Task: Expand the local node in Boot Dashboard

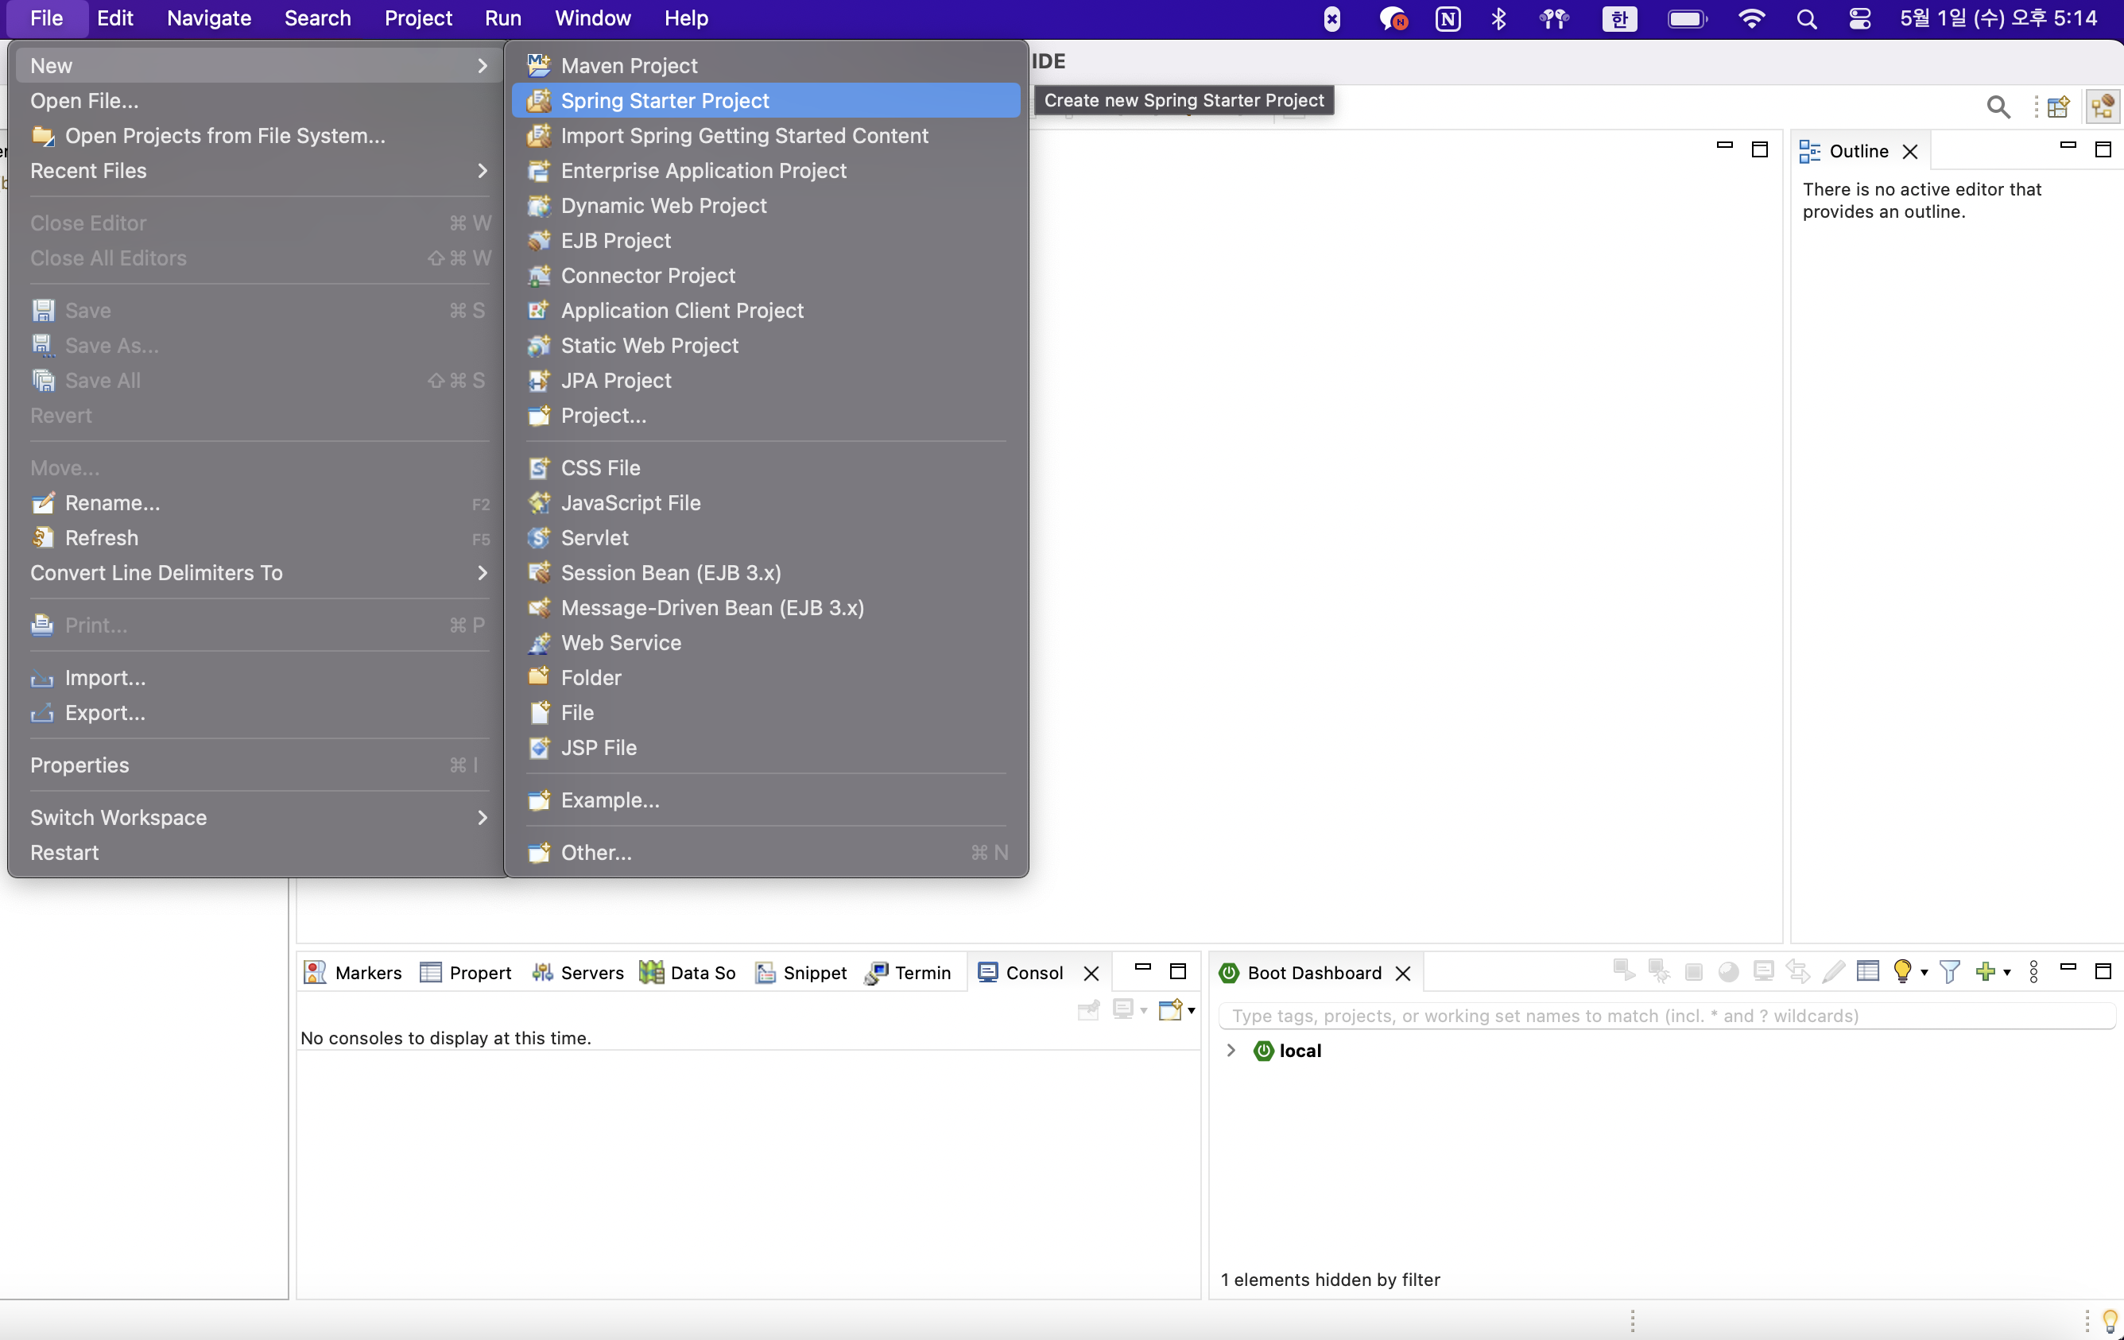Action: point(1231,1050)
